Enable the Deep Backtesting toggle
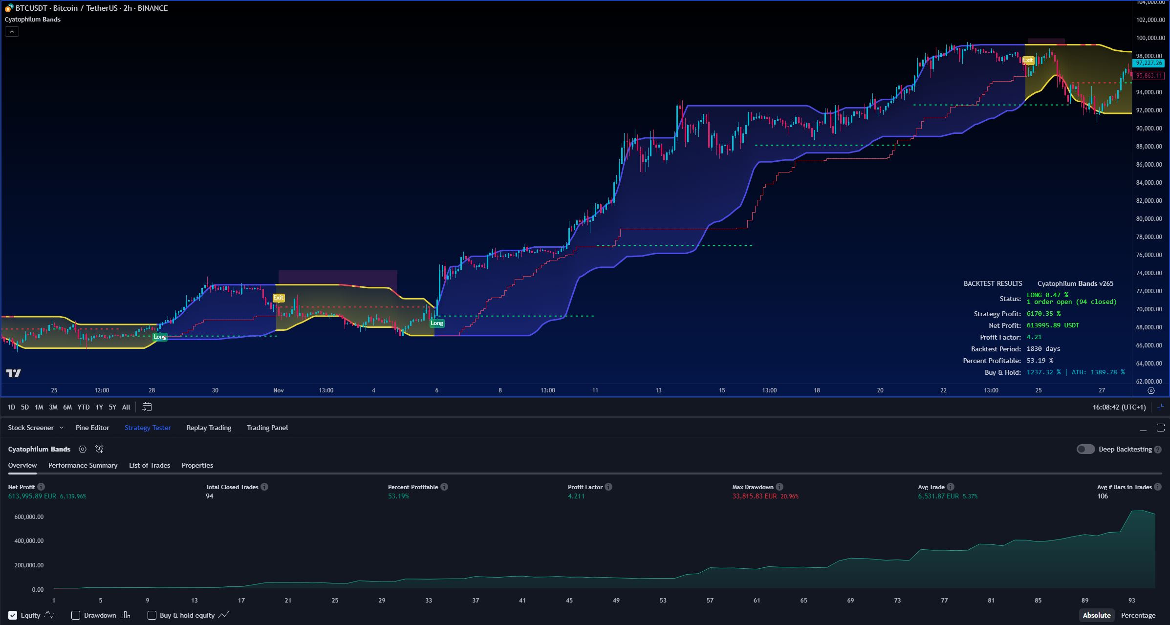 [1085, 449]
